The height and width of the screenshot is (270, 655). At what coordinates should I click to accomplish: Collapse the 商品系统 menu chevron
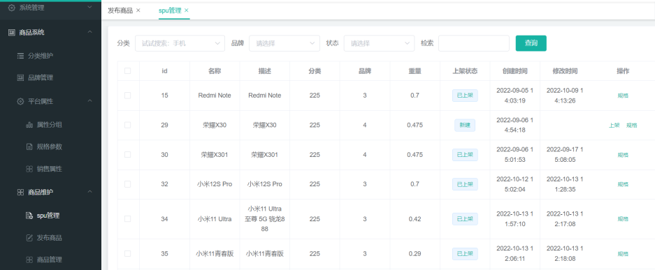pos(89,32)
